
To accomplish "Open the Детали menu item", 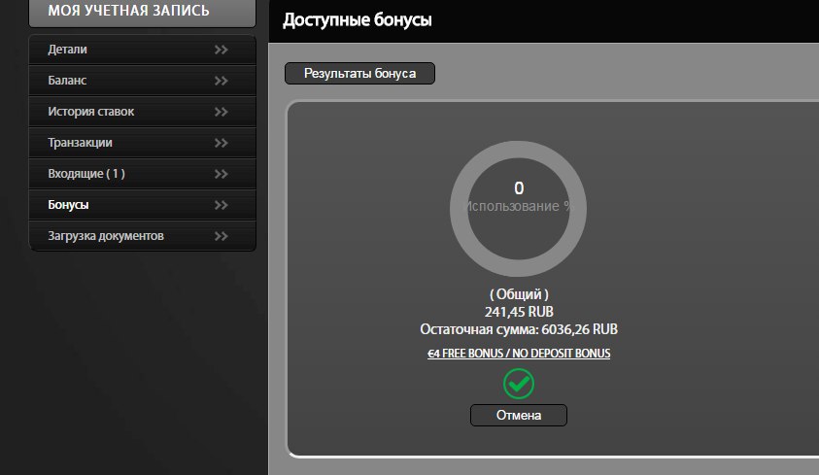I will tap(142, 50).
